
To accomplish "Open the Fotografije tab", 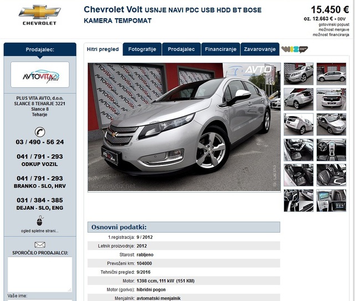I will 142,49.
